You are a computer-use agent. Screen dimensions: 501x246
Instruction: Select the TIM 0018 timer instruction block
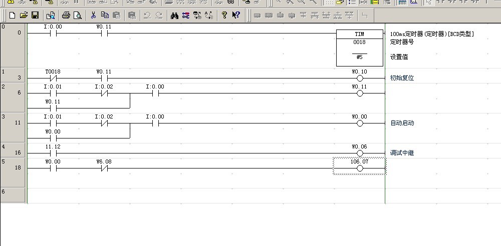[x=359, y=47]
